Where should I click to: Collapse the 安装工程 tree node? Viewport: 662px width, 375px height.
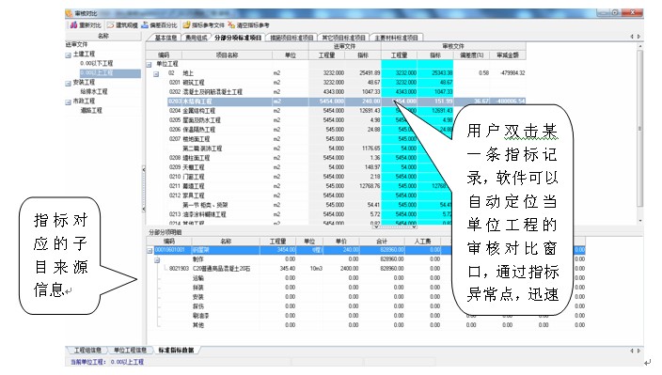click(x=68, y=84)
